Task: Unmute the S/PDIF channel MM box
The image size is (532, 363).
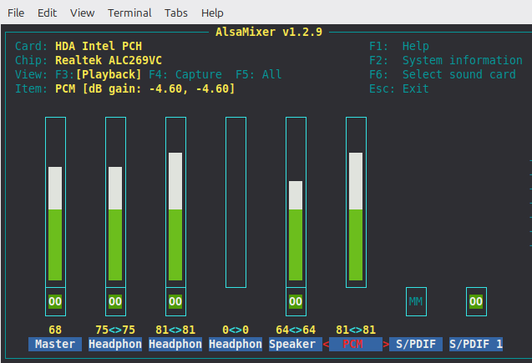Action: pos(416,301)
